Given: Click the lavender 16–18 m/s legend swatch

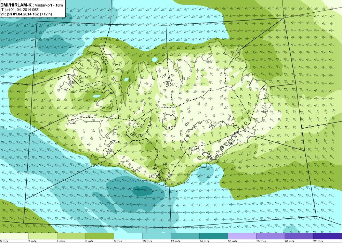Looking at the screenshot, I should pos(242,236).
